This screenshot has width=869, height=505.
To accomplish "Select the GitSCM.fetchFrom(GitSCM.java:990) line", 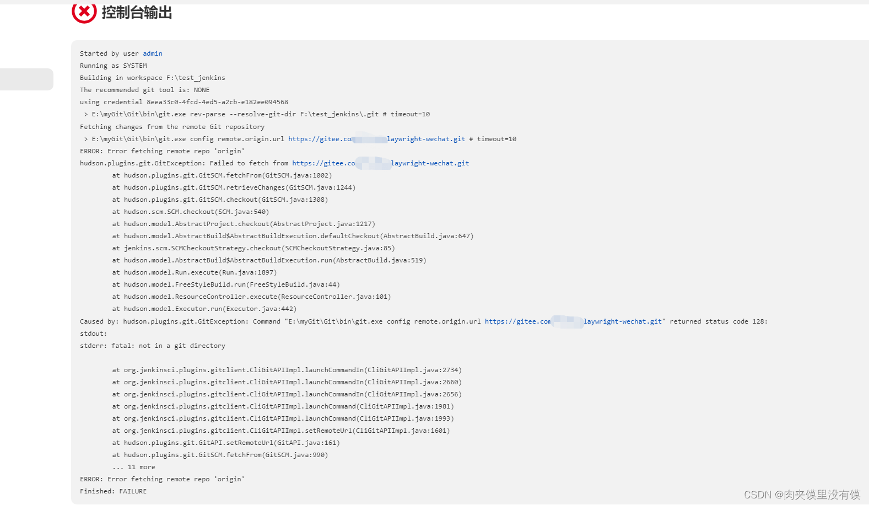I will click(220, 455).
